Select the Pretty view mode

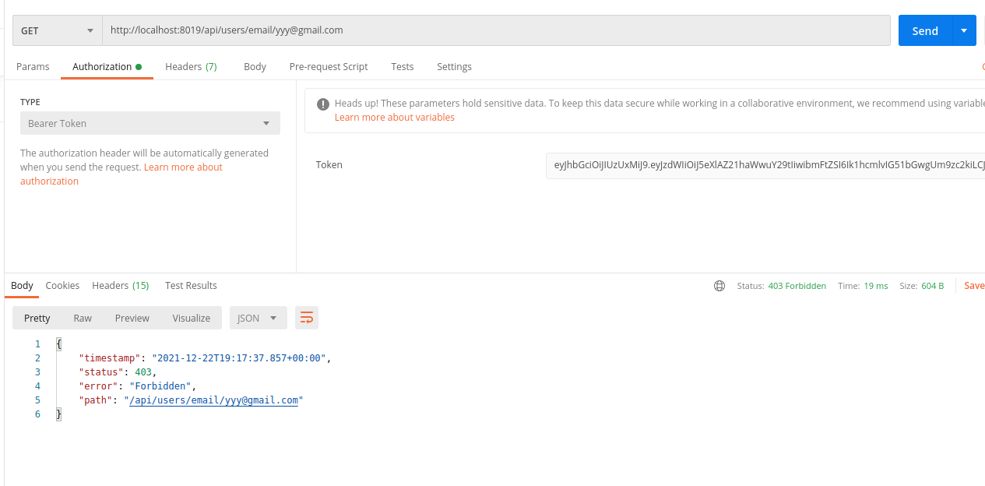pos(37,318)
